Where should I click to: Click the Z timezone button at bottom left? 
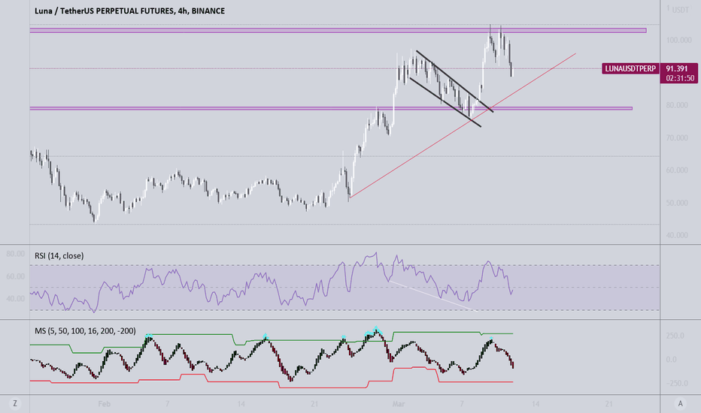[15, 404]
